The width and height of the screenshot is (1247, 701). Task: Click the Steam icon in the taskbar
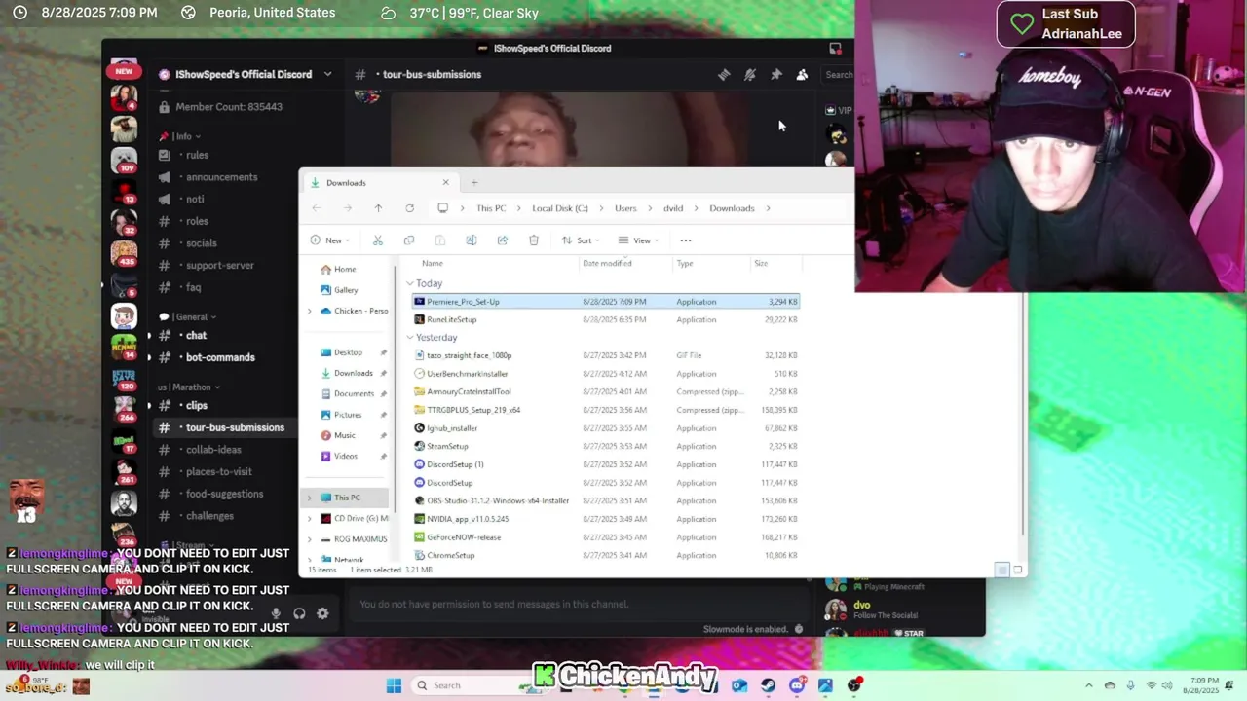pos(769,685)
